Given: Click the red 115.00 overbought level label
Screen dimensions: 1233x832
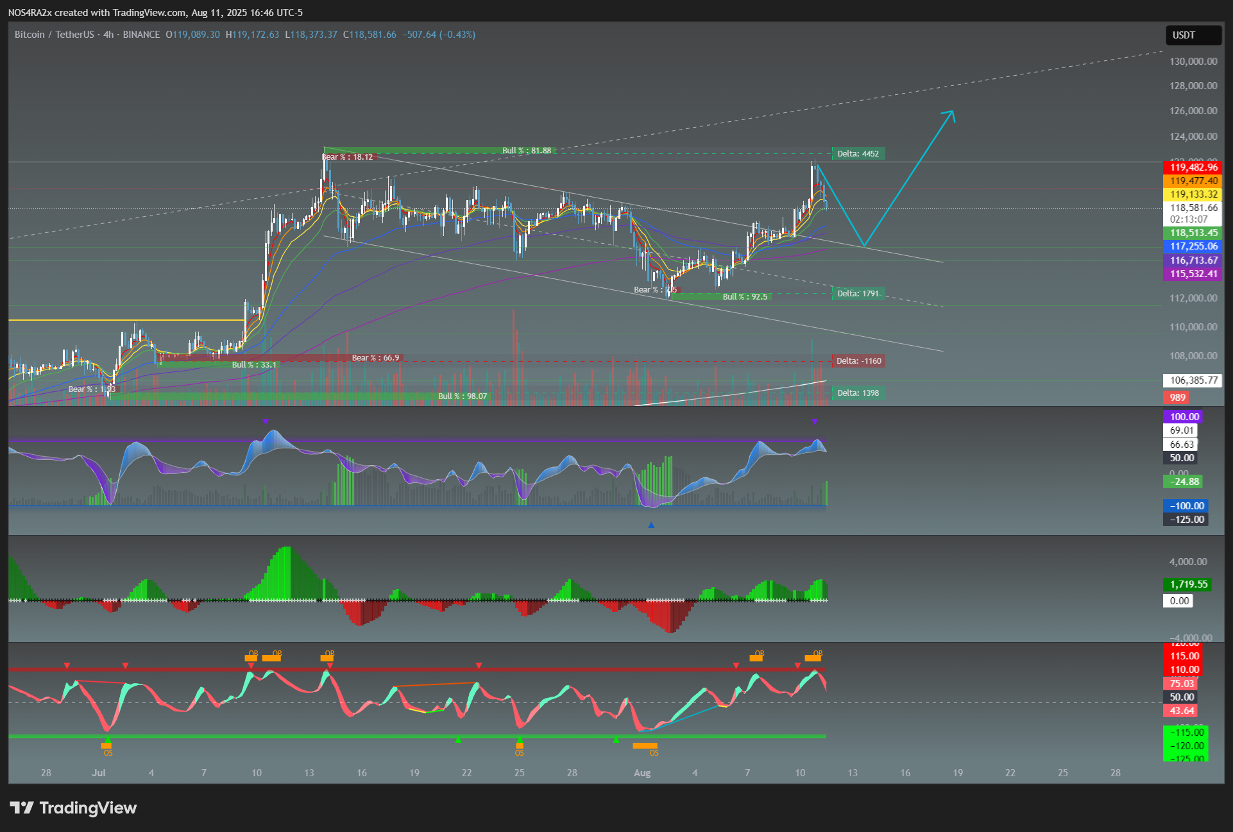Looking at the screenshot, I should pyautogui.click(x=1184, y=656).
